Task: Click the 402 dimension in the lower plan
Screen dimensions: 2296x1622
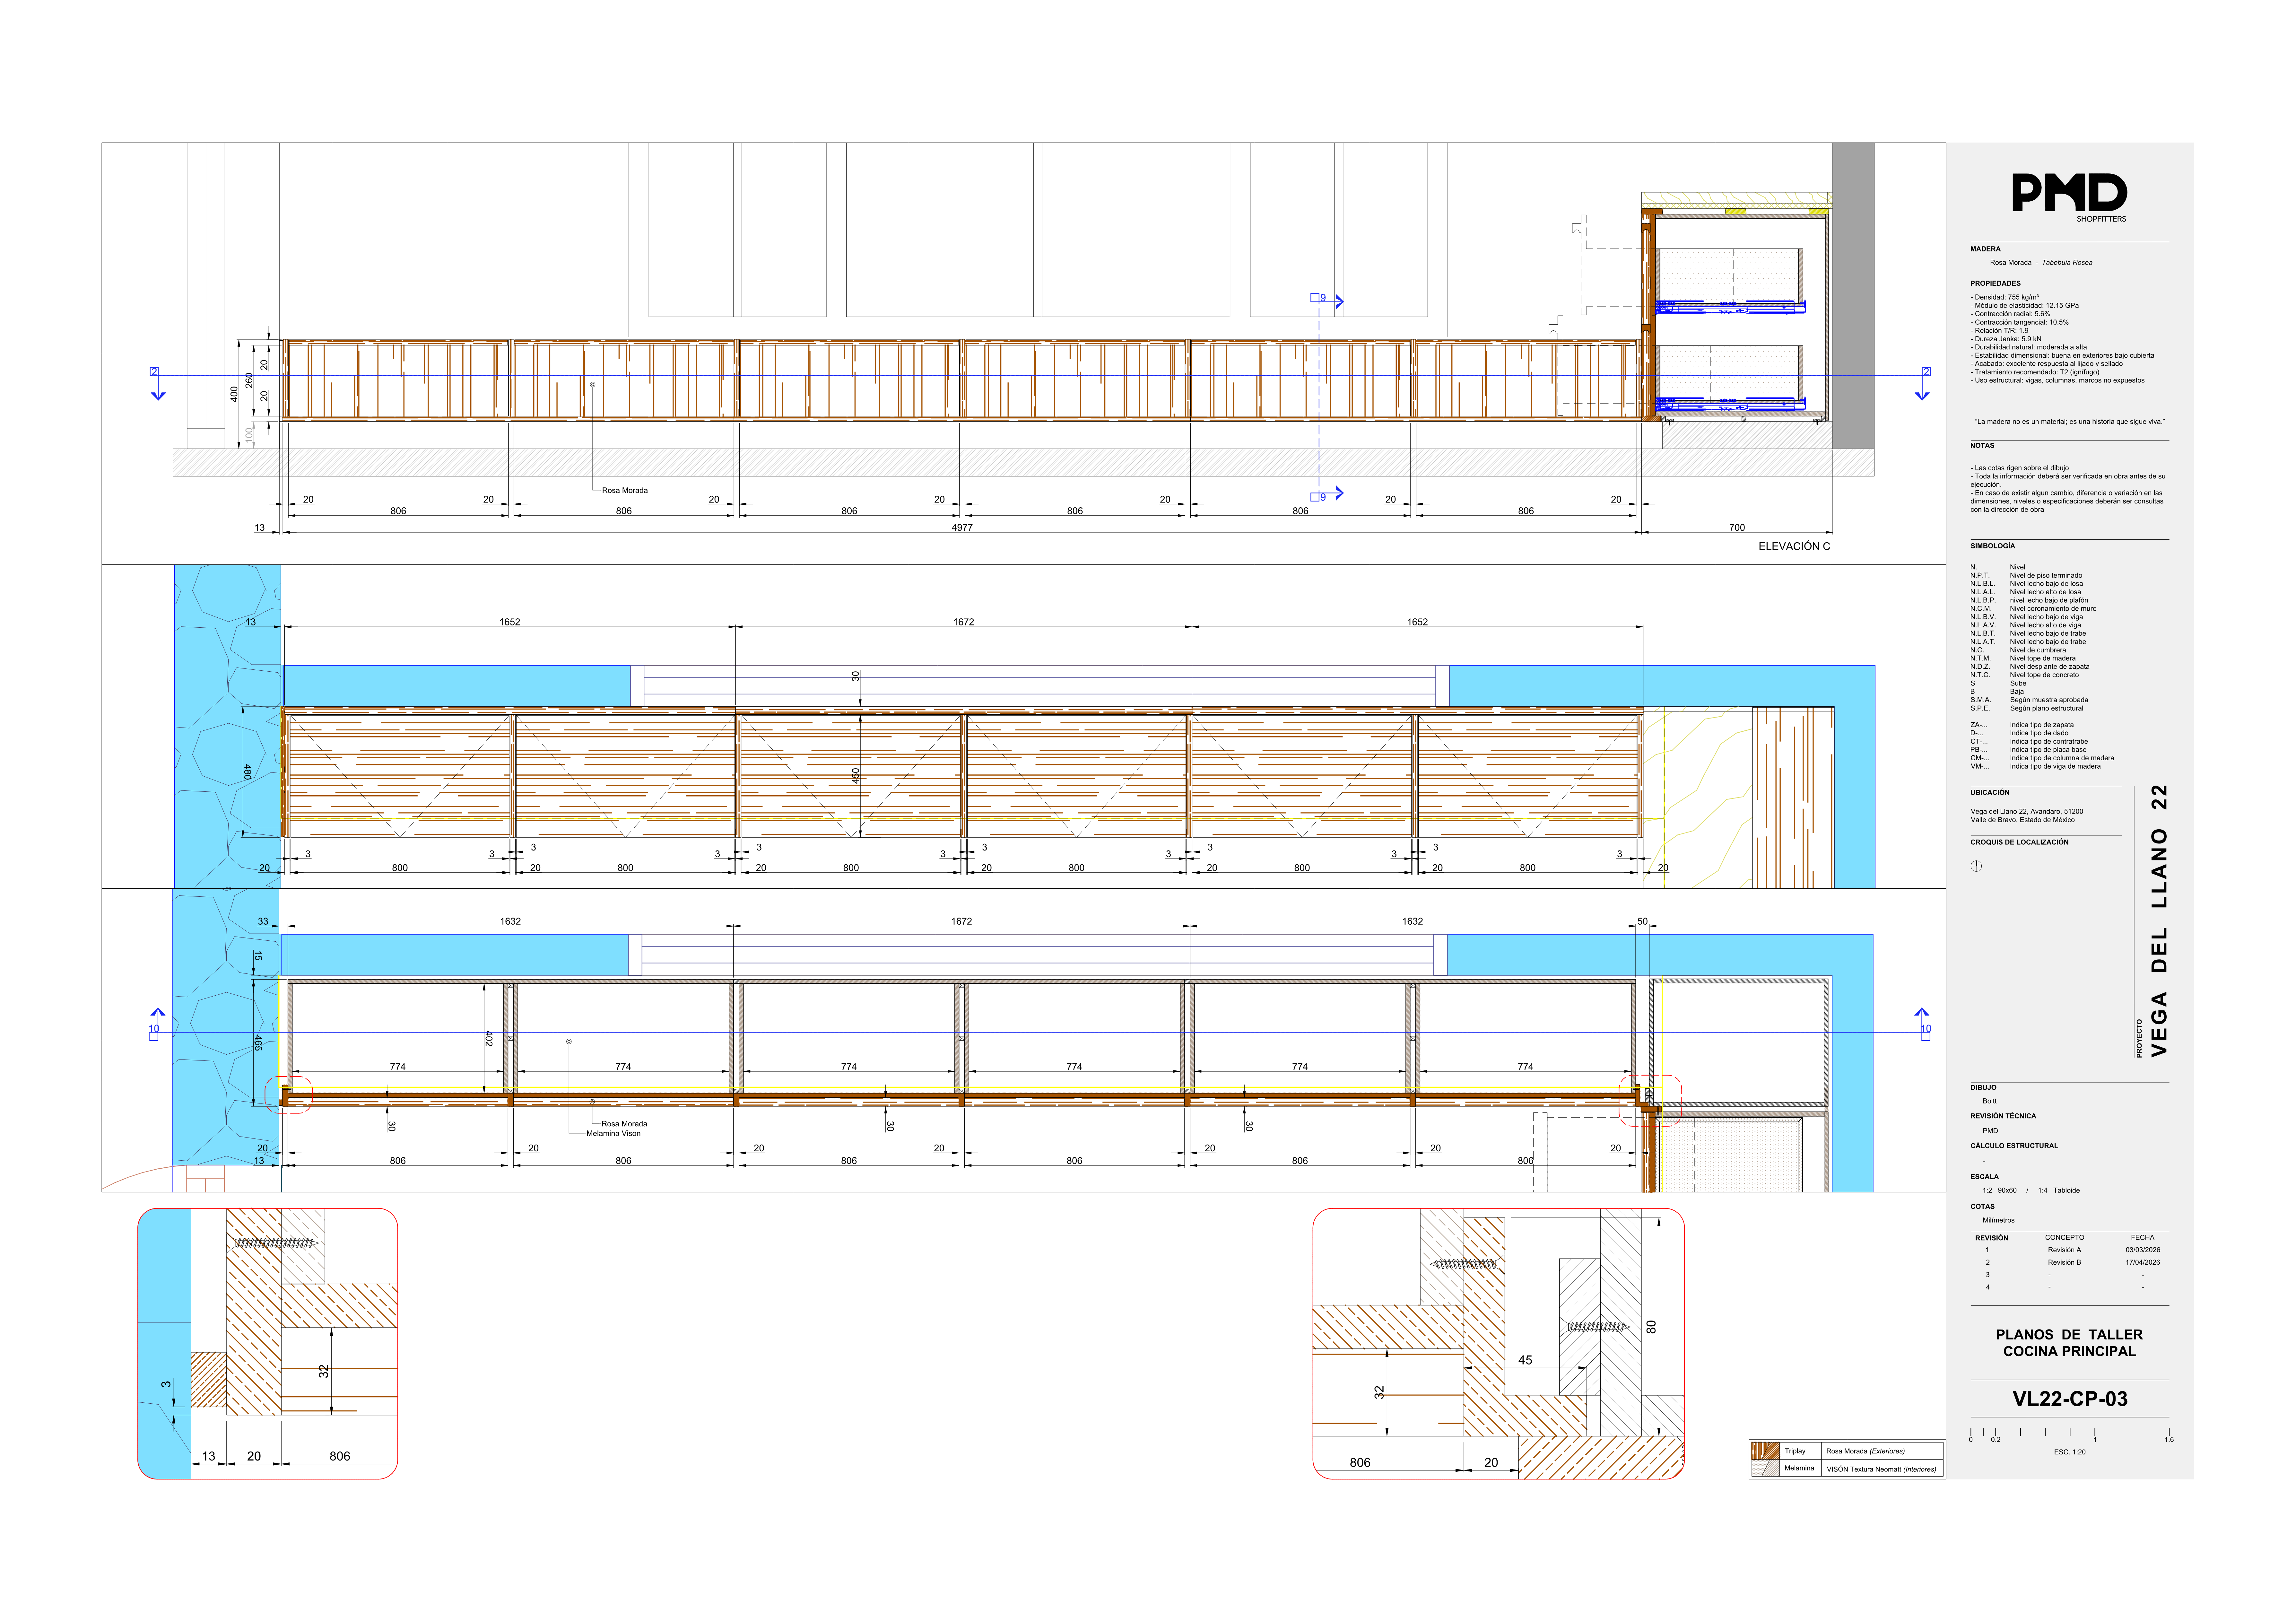Action: [x=488, y=1039]
